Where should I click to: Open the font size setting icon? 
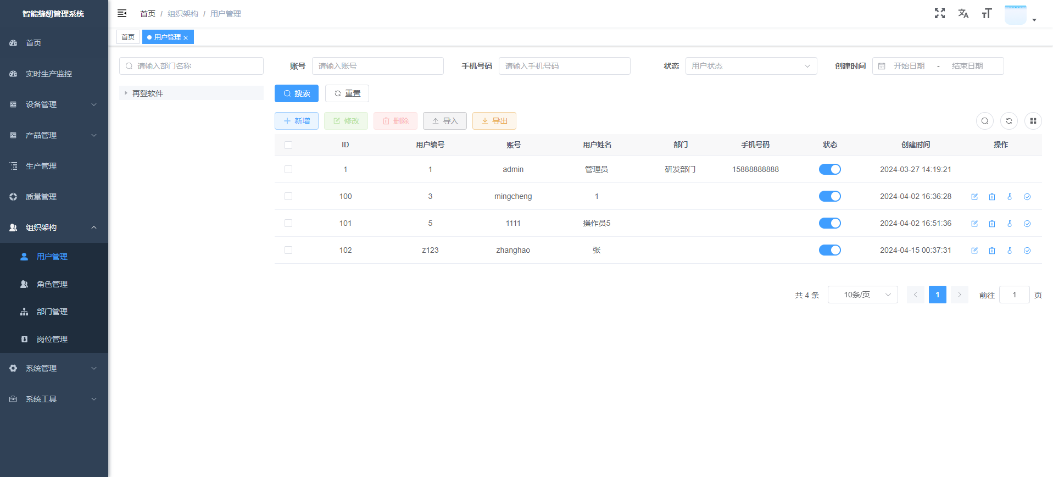pyautogui.click(x=987, y=13)
